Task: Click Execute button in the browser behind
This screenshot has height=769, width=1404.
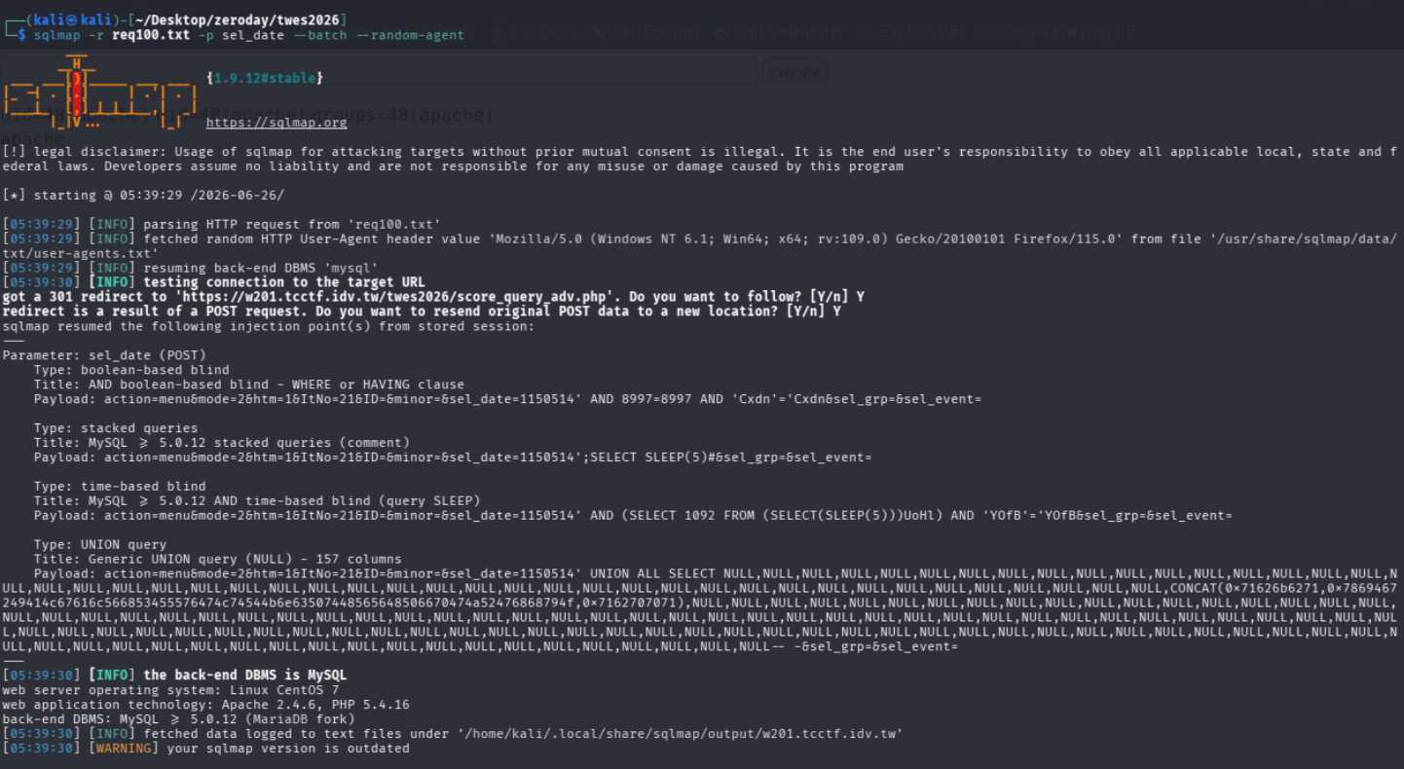Action: click(x=795, y=72)
